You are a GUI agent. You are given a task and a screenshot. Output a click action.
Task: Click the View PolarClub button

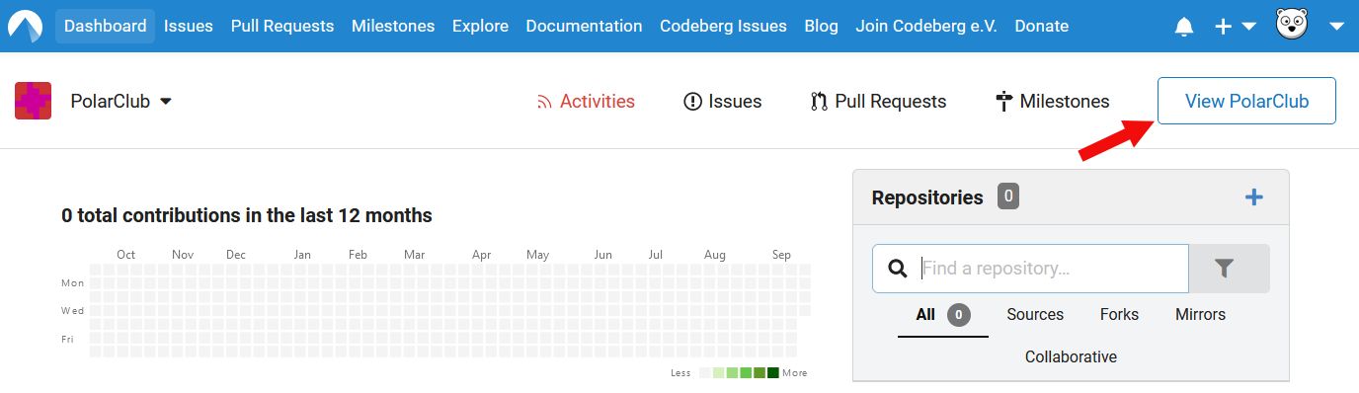(x=1246, y=101)
